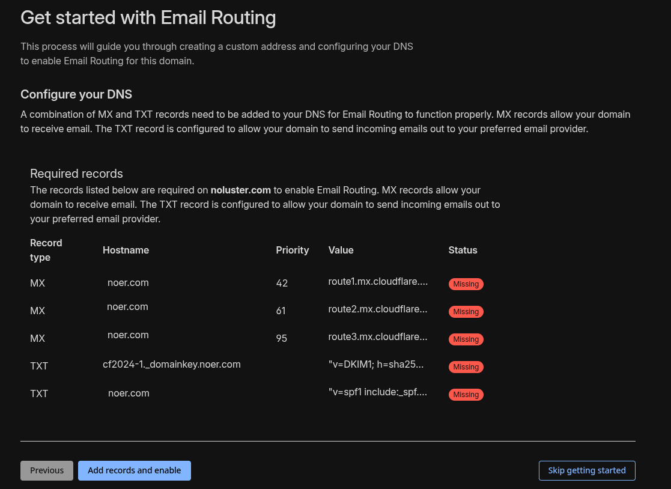671x489 pixels.
Task: Click Missing badge on DKIM TXT record
Action: pyautogui.click(x=466, y=367)
